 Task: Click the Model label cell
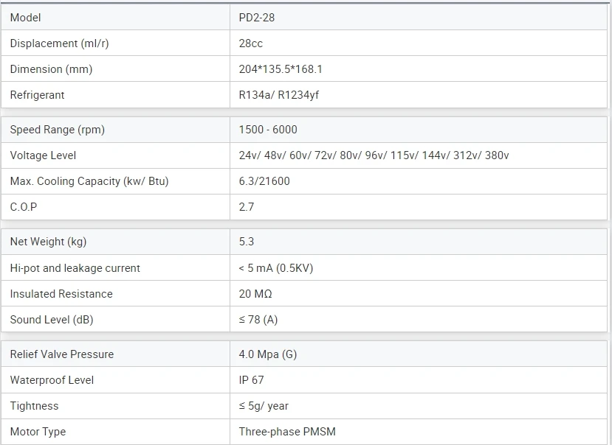26,17
